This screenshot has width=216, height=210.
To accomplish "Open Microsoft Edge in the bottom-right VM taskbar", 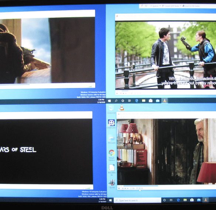I will (178, 200).
